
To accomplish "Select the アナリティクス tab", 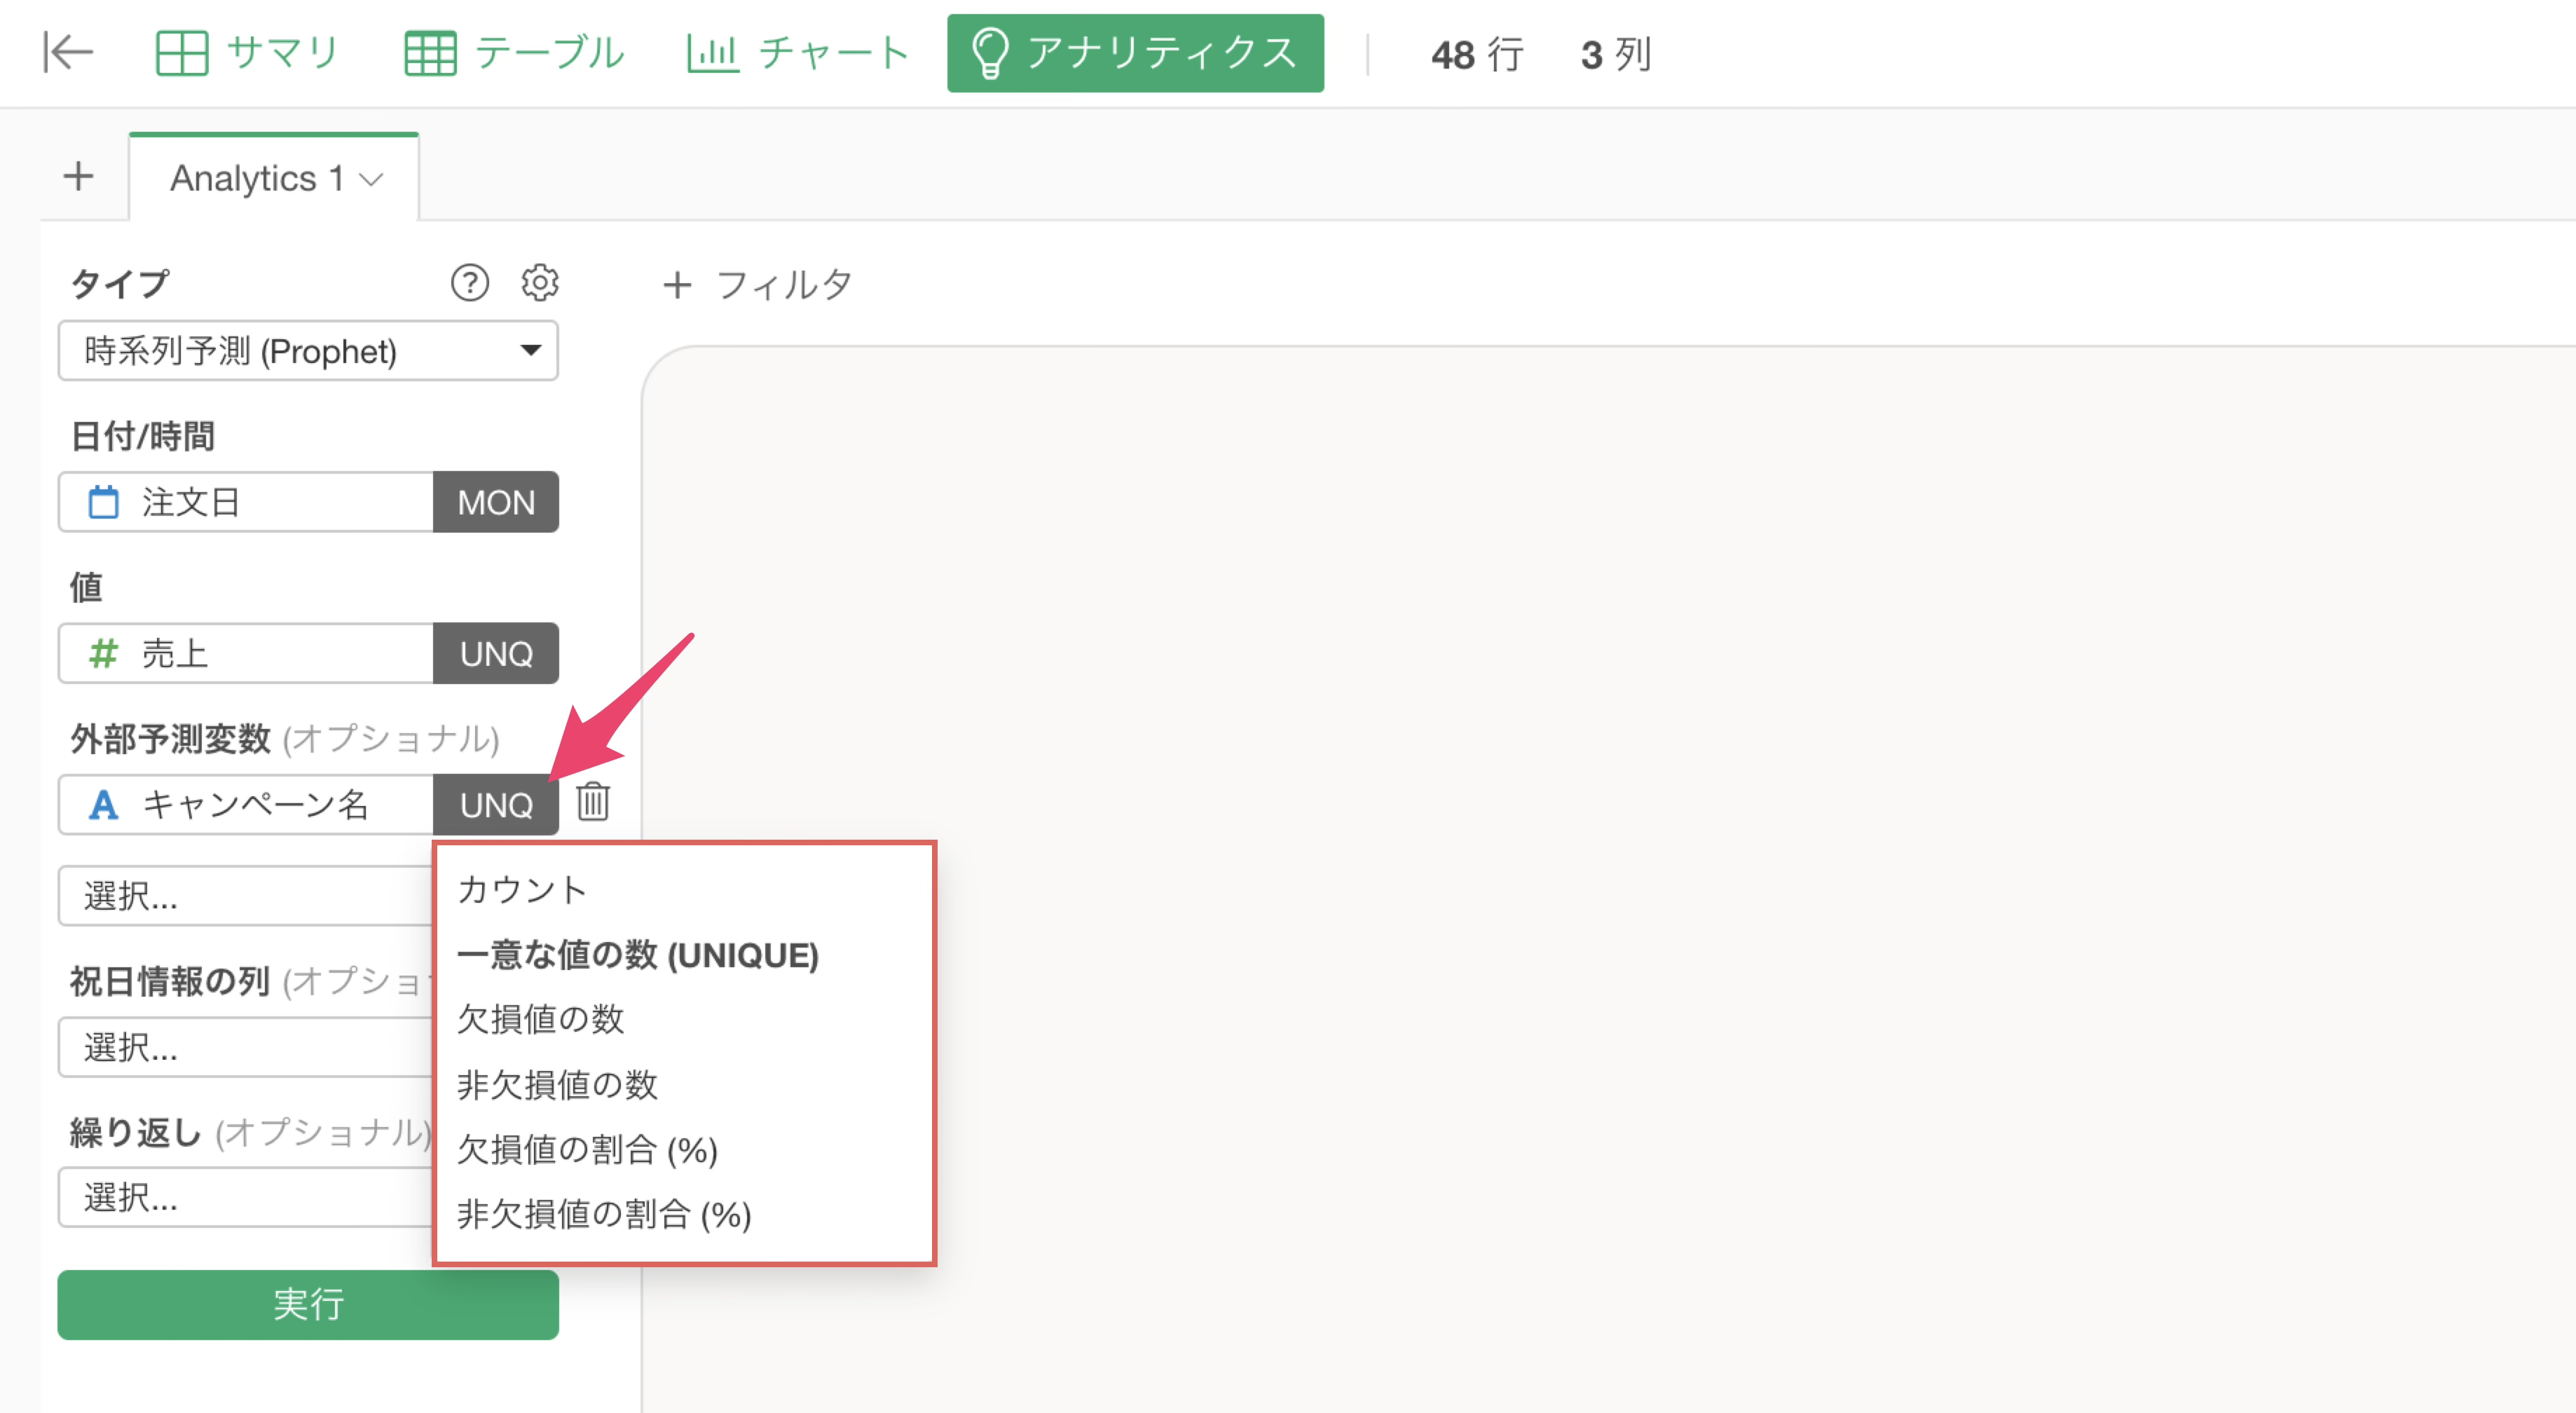I will point(1135,53).
